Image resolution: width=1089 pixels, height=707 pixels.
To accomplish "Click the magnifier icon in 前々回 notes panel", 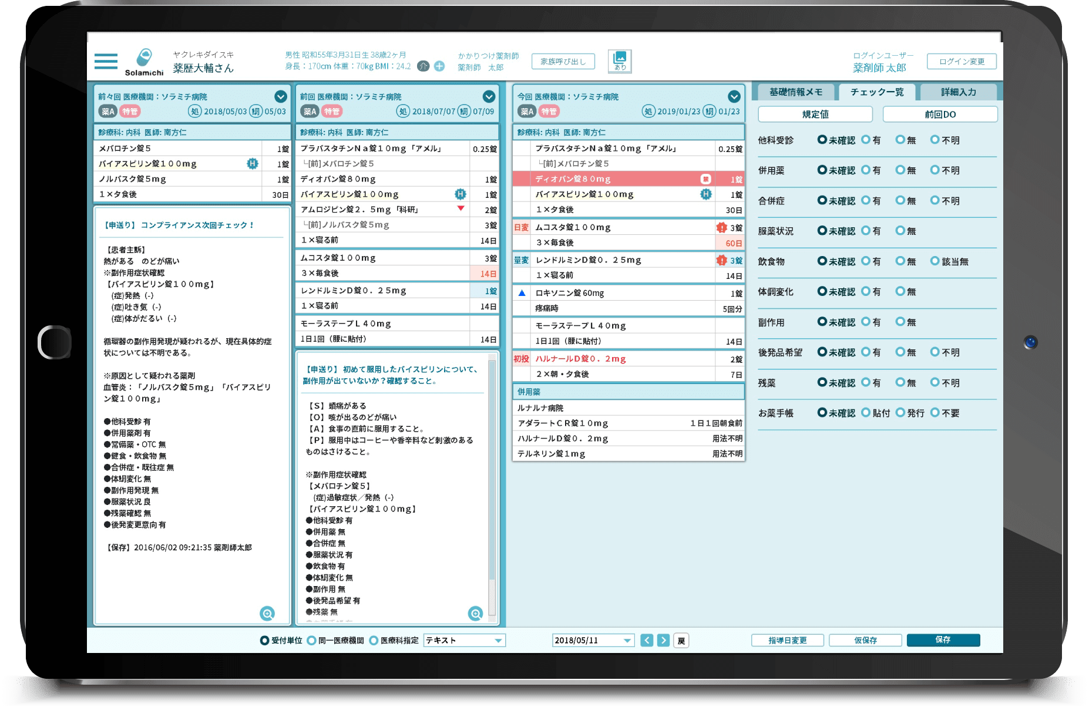I will pyautogui.click(x=267, y=614).
